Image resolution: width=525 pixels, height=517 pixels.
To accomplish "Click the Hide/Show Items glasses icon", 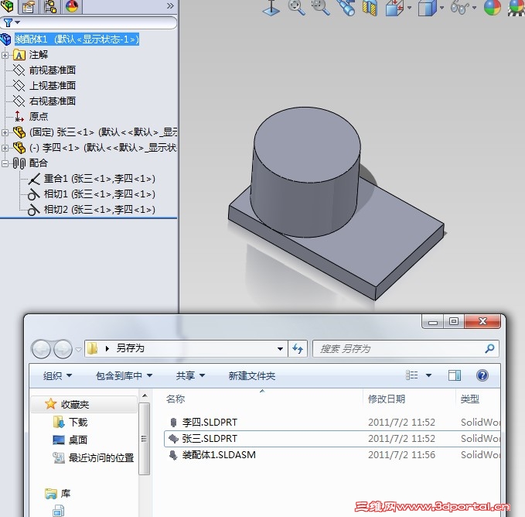I will 460,8.
